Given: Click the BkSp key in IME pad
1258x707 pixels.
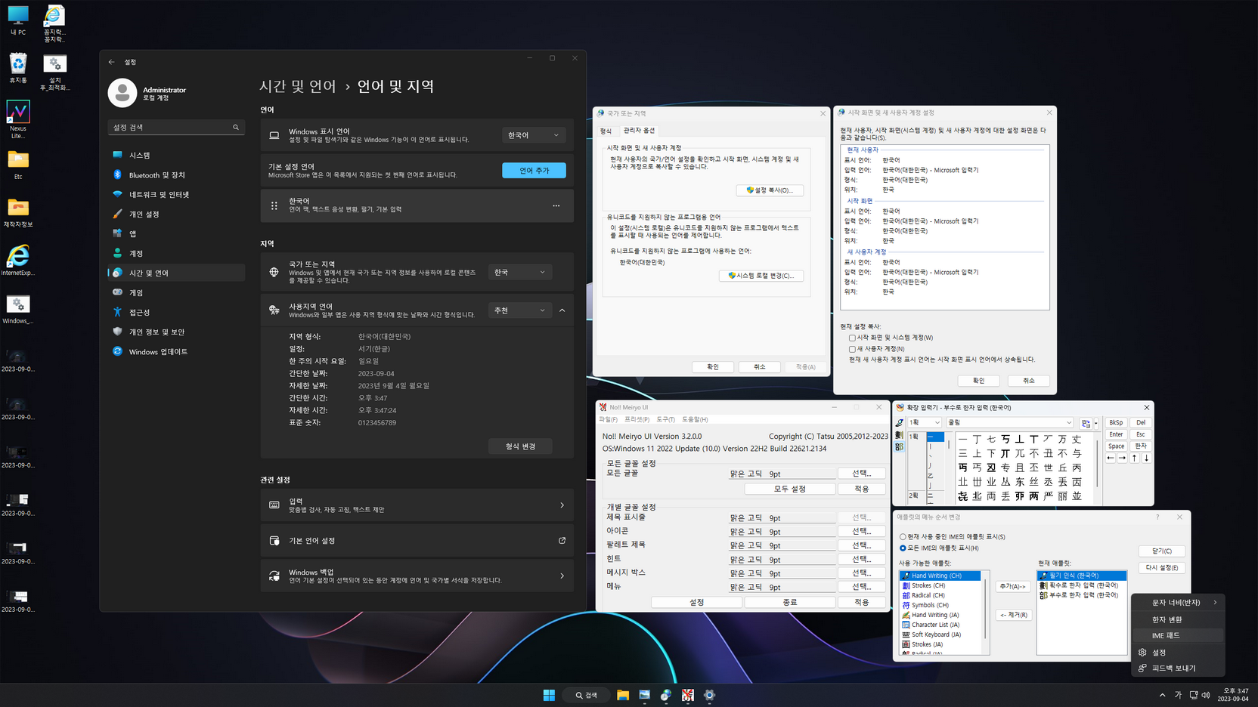Looking at the screenshot, I should click(x=1116, y=423).
